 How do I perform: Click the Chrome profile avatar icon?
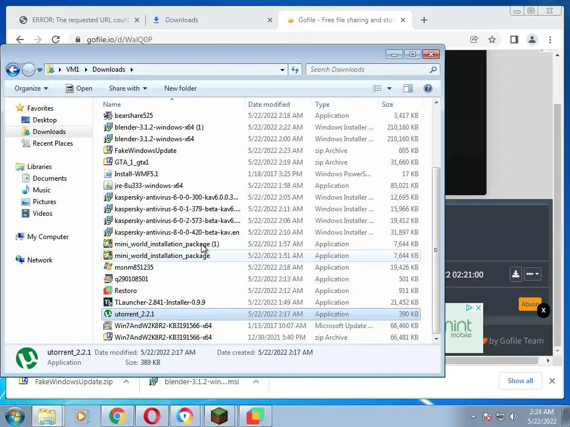532,39
